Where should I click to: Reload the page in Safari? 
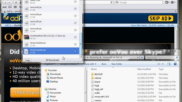click(x=111, y=2)
